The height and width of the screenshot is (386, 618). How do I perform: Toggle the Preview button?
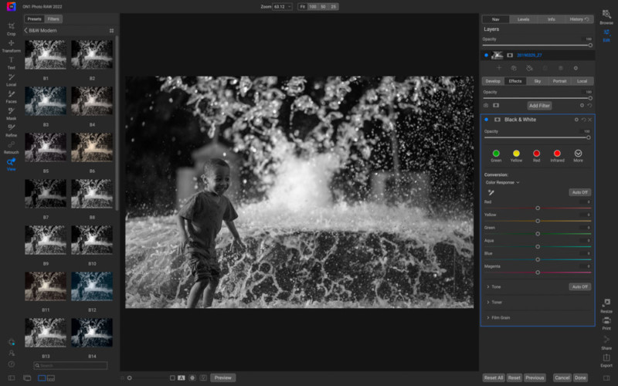tap(223, 378)
